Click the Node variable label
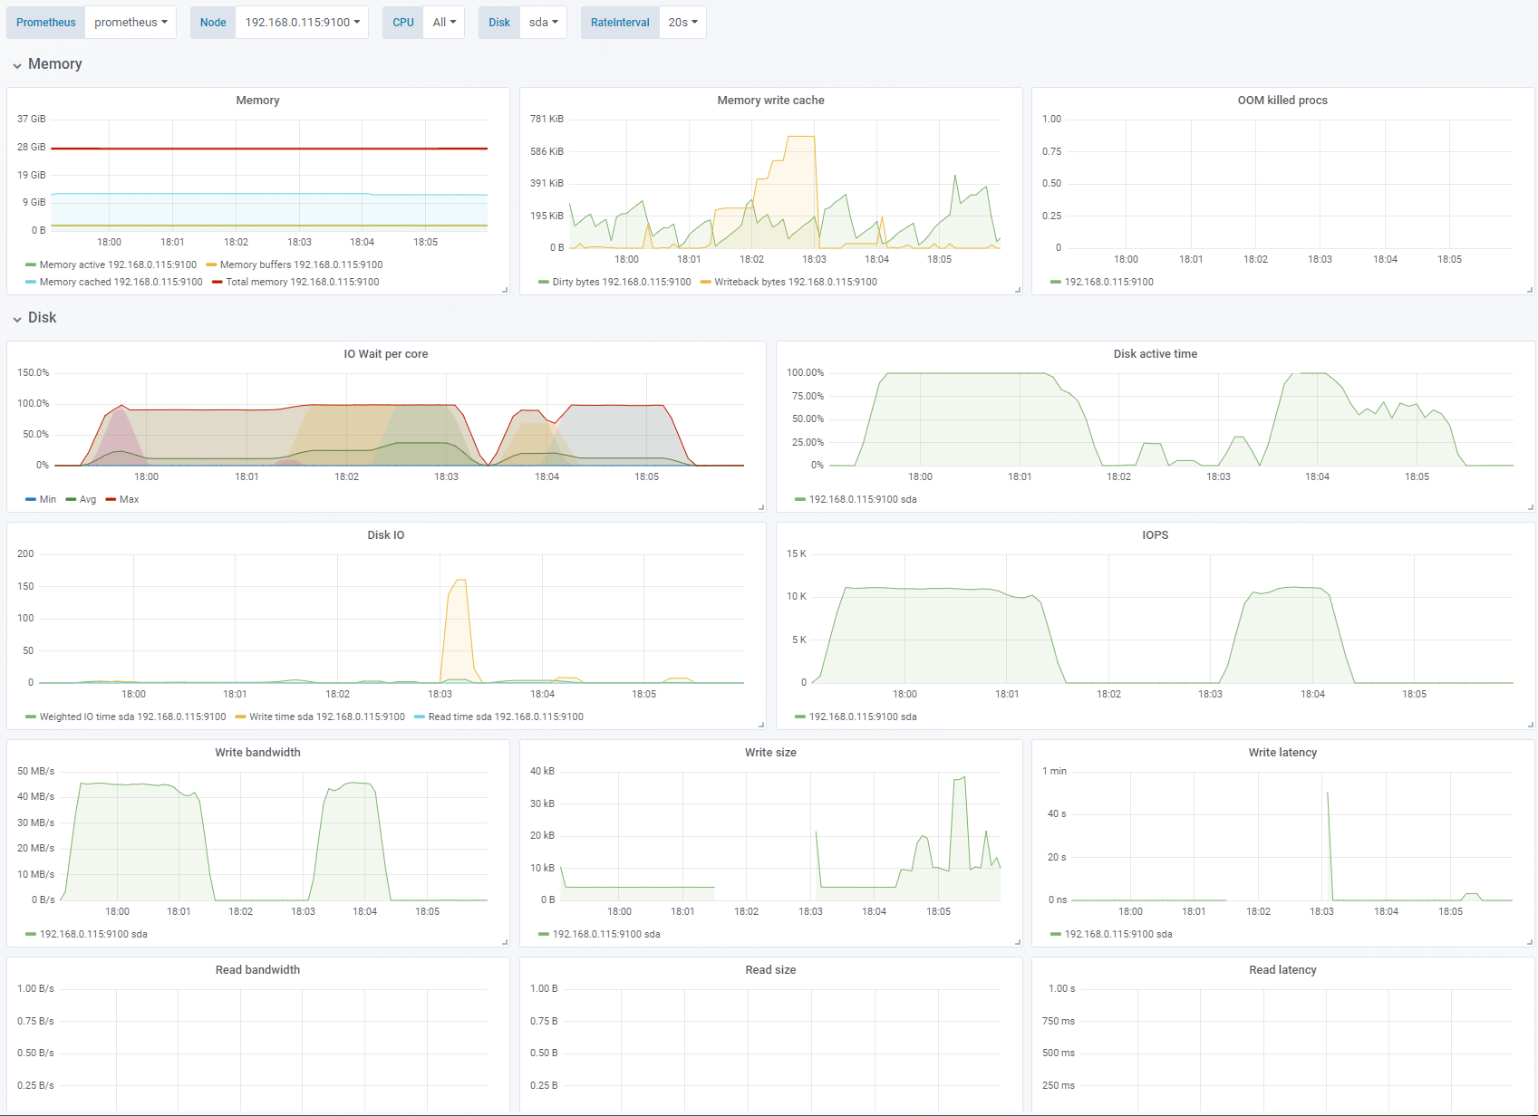 (213, 23)
